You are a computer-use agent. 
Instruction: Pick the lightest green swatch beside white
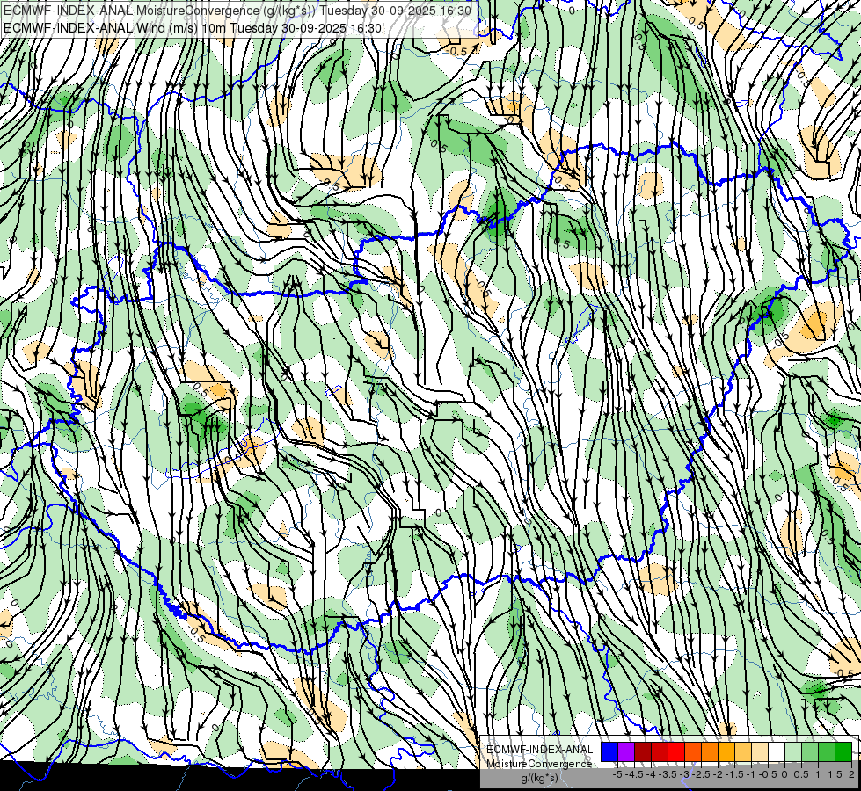tap(792, 752)
